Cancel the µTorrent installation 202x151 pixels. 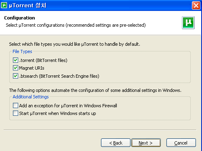click(x=181, y=143)
